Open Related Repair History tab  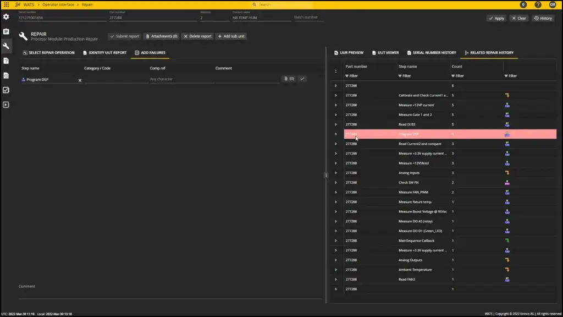[489, 52]
